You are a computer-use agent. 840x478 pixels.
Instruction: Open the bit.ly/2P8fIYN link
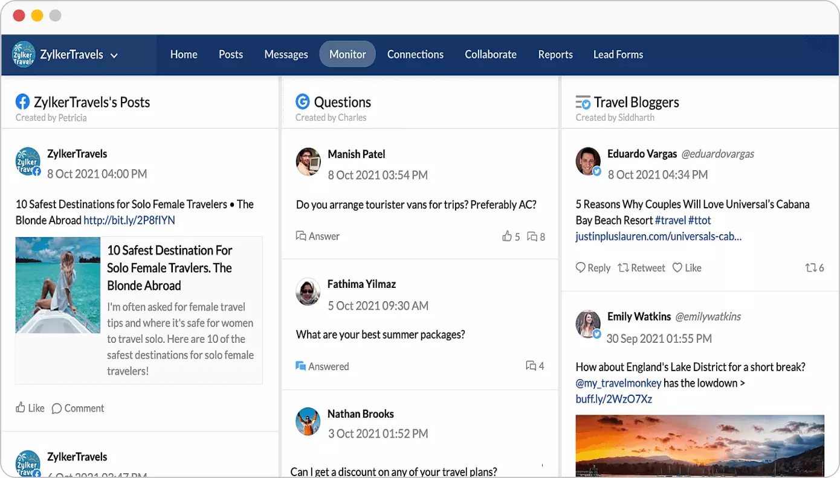129,220
